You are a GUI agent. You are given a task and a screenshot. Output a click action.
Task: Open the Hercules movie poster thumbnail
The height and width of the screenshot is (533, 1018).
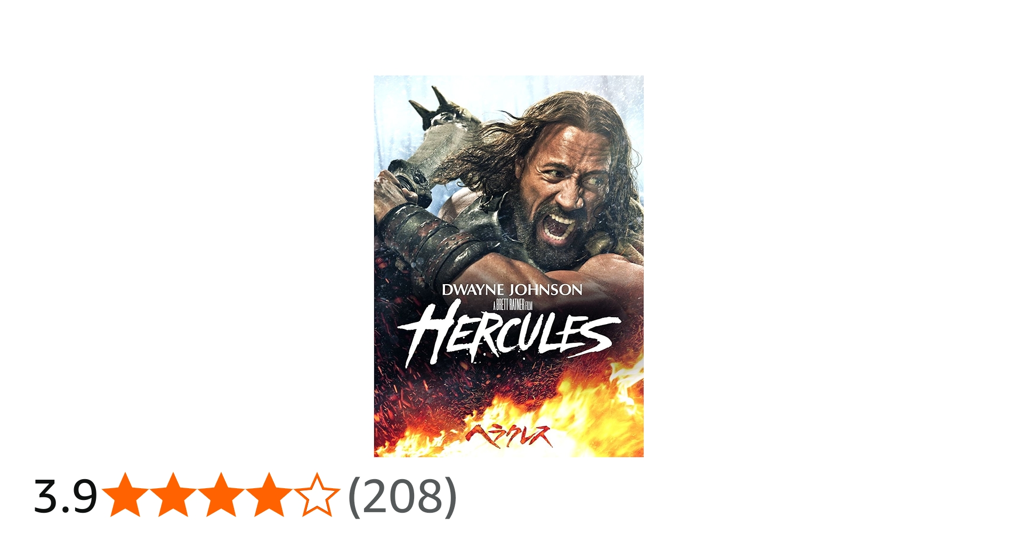tap(508, 266)
